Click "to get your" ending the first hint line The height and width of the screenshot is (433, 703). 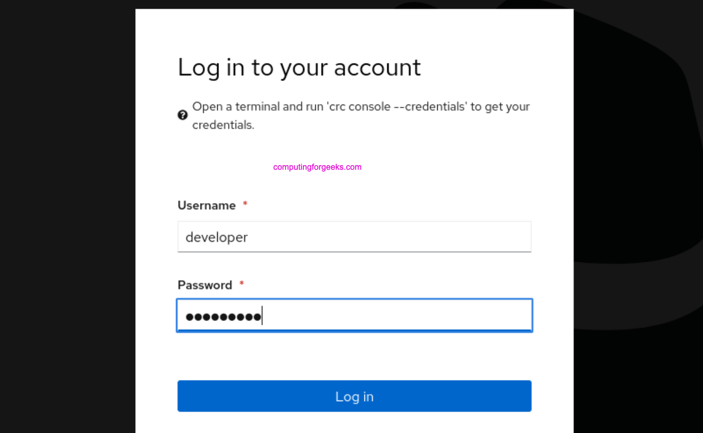click(x=500, y=106)
